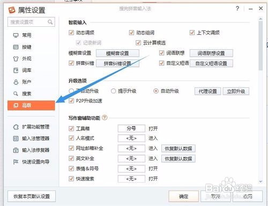The width and height of the screenshot is (268, 206).
Task: Toggle the 自定义短语 checkbox
Action: click(161, 63)
